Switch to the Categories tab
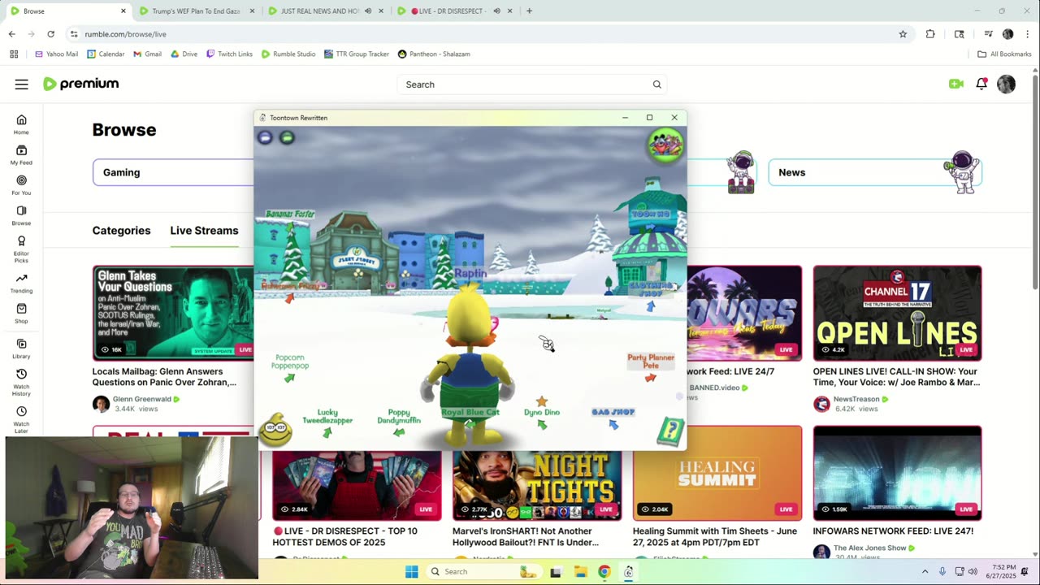1040x585 pixels. click(121, 231)
